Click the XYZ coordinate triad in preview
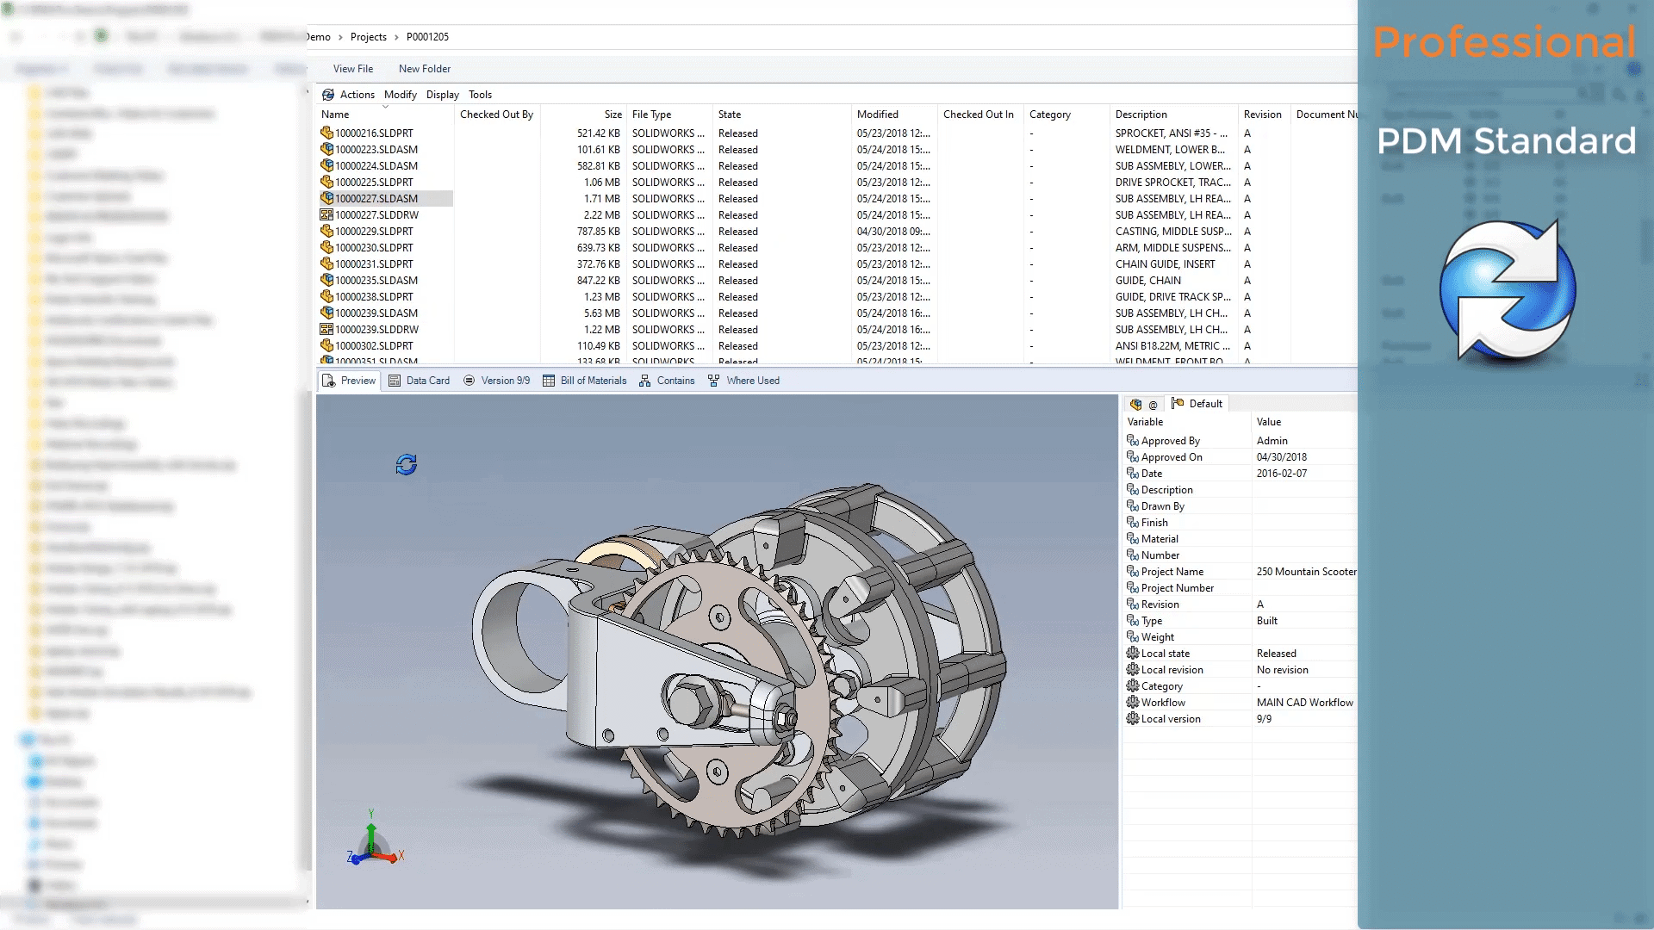 tap(374, 839)
